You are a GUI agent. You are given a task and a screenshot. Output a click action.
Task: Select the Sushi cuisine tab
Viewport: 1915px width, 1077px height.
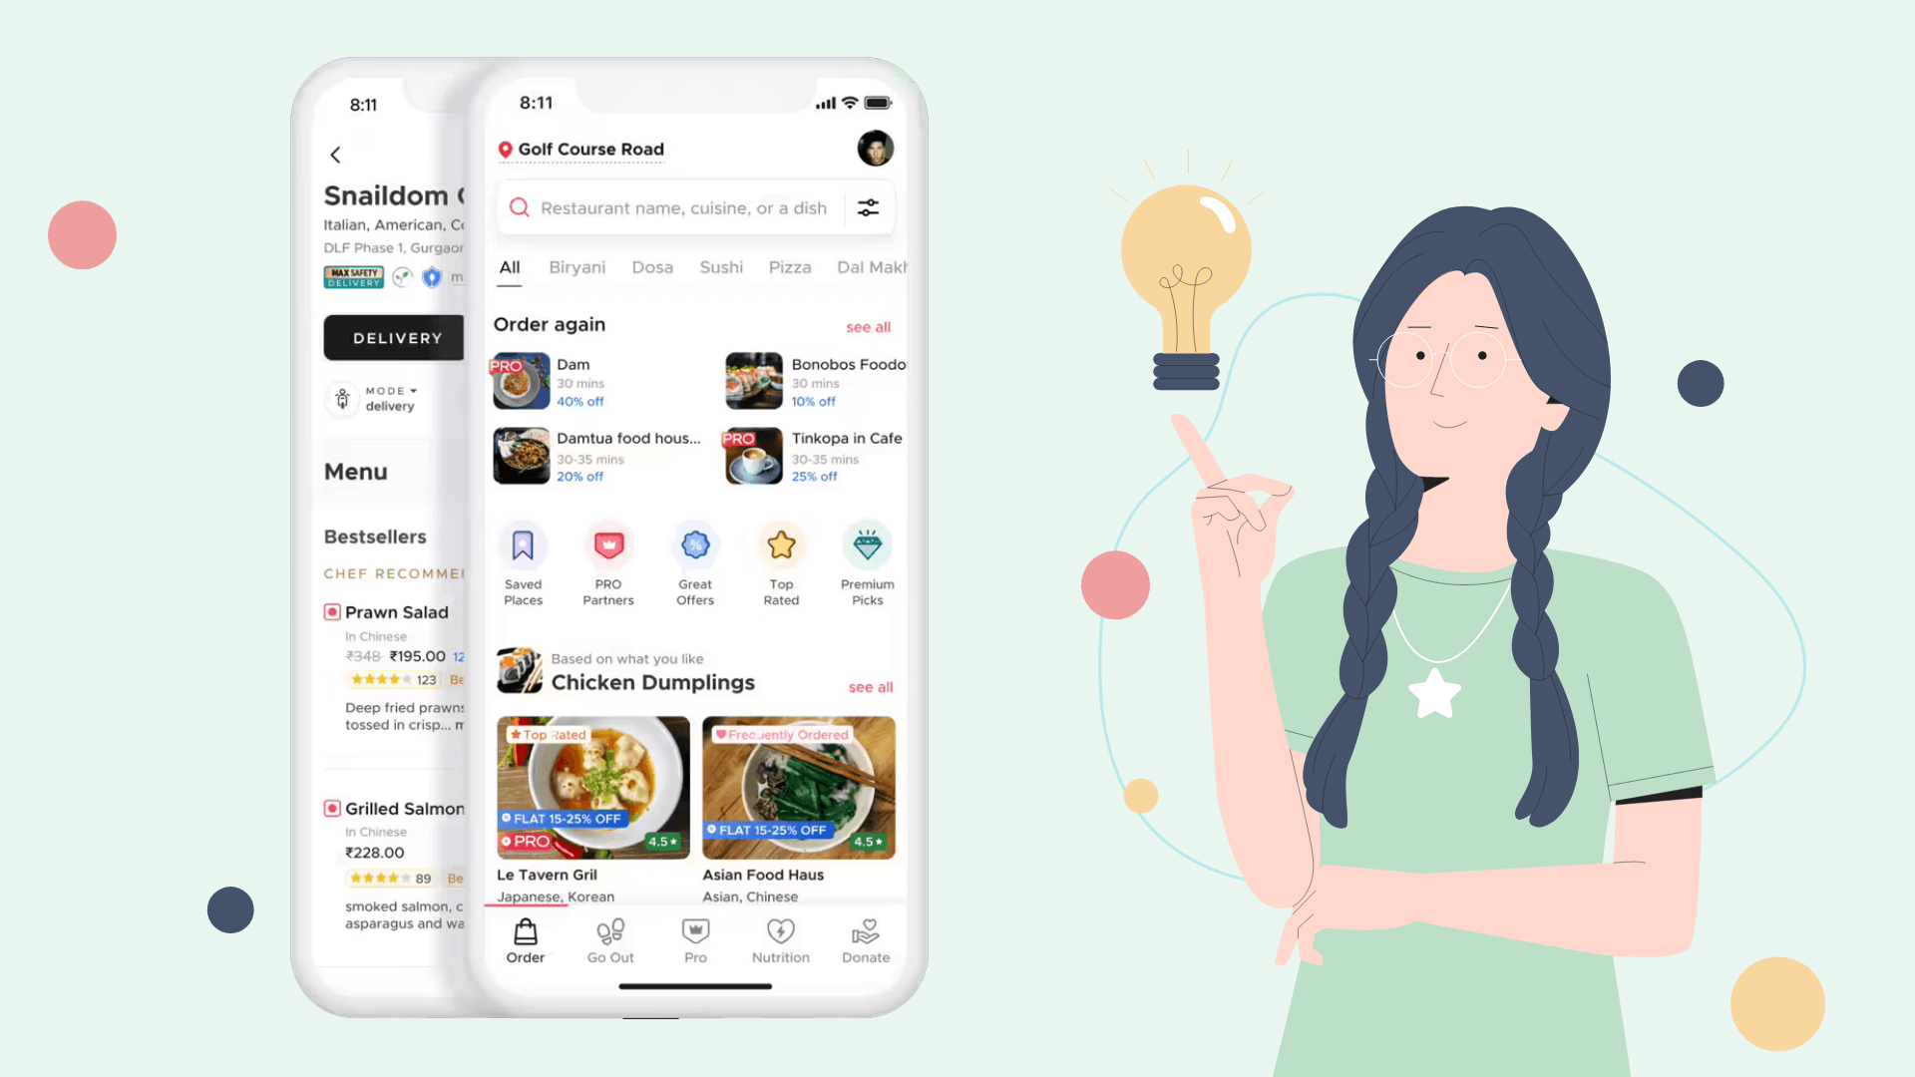[721, 267]
